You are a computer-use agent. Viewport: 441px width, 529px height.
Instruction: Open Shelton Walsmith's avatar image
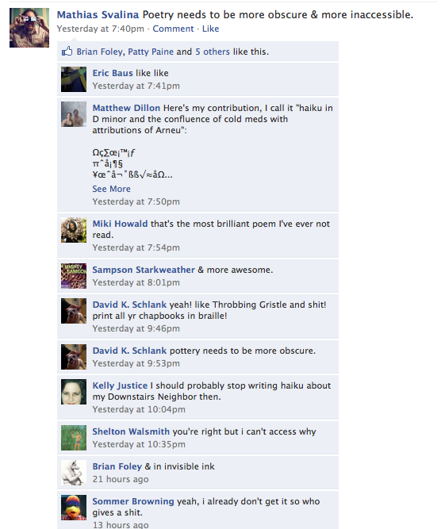tap(74, 438)
